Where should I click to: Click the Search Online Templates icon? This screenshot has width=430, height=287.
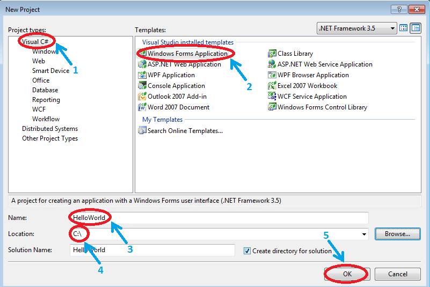142,130
